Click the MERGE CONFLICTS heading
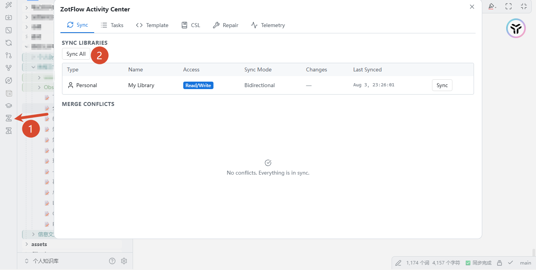This screenshot has height=270, width=536. (88, 104)
